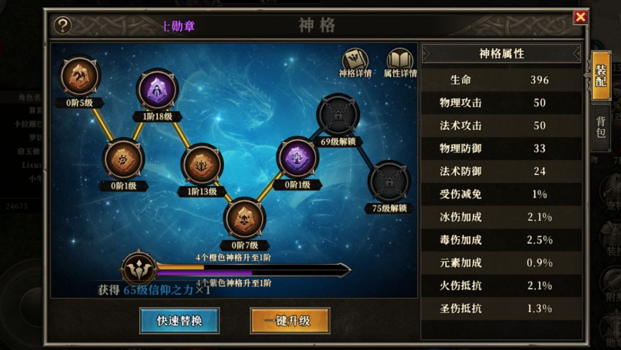This screenshot has height=350, width=621.
Task: Click the 快速替换 quick replace button
Action: click(x=179, y=321)
